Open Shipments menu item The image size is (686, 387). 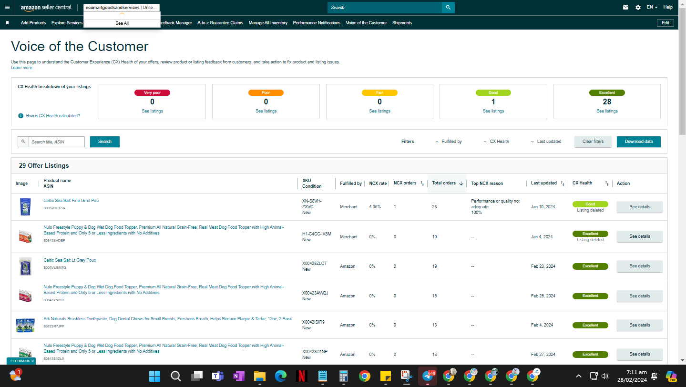[x=402, y=23]
